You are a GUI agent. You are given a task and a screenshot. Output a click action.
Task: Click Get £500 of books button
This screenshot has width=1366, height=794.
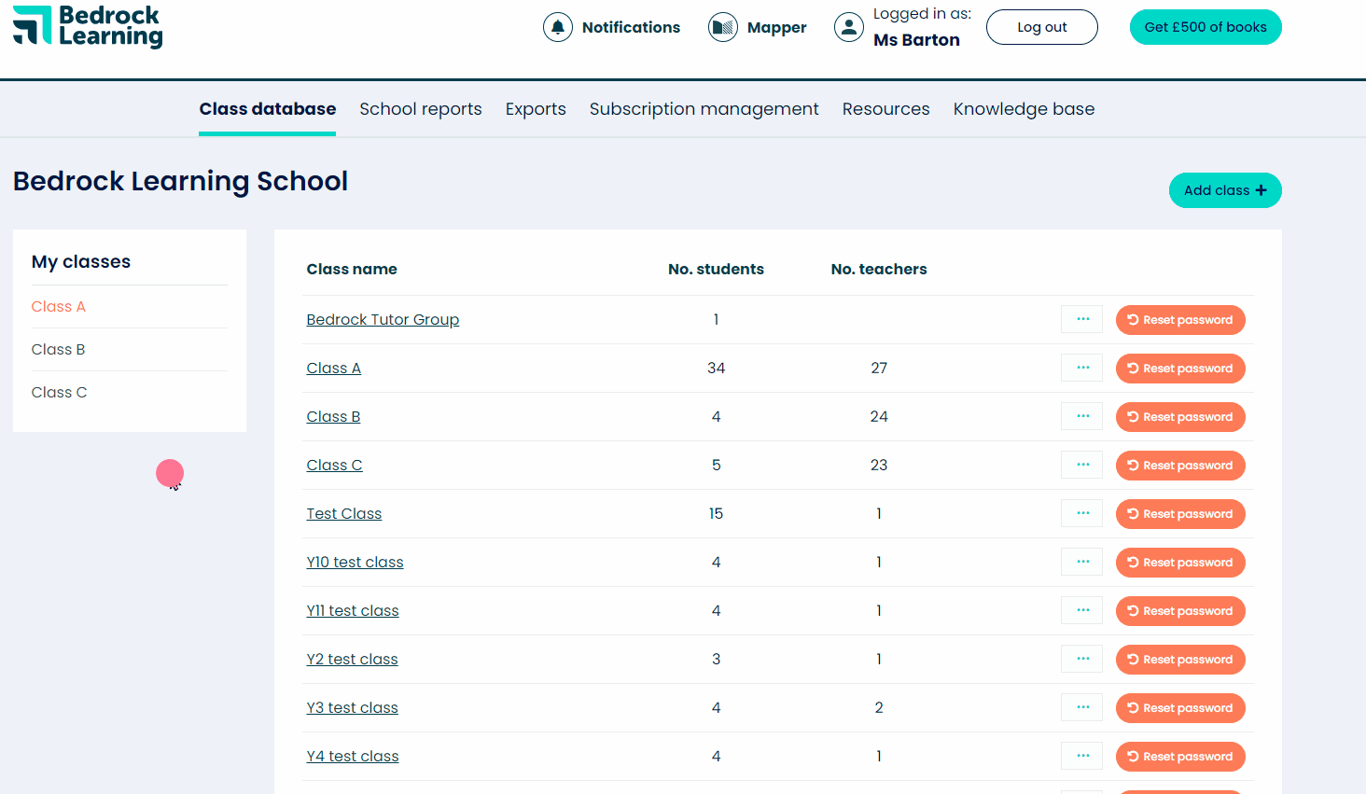[x=1206, y=27]
